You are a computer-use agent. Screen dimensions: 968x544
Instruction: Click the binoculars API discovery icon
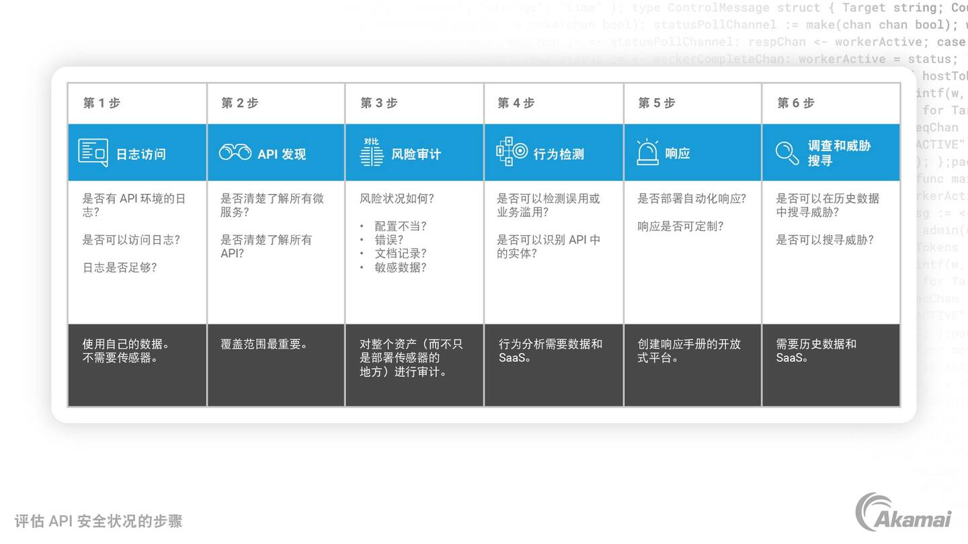tap(235, 152)
